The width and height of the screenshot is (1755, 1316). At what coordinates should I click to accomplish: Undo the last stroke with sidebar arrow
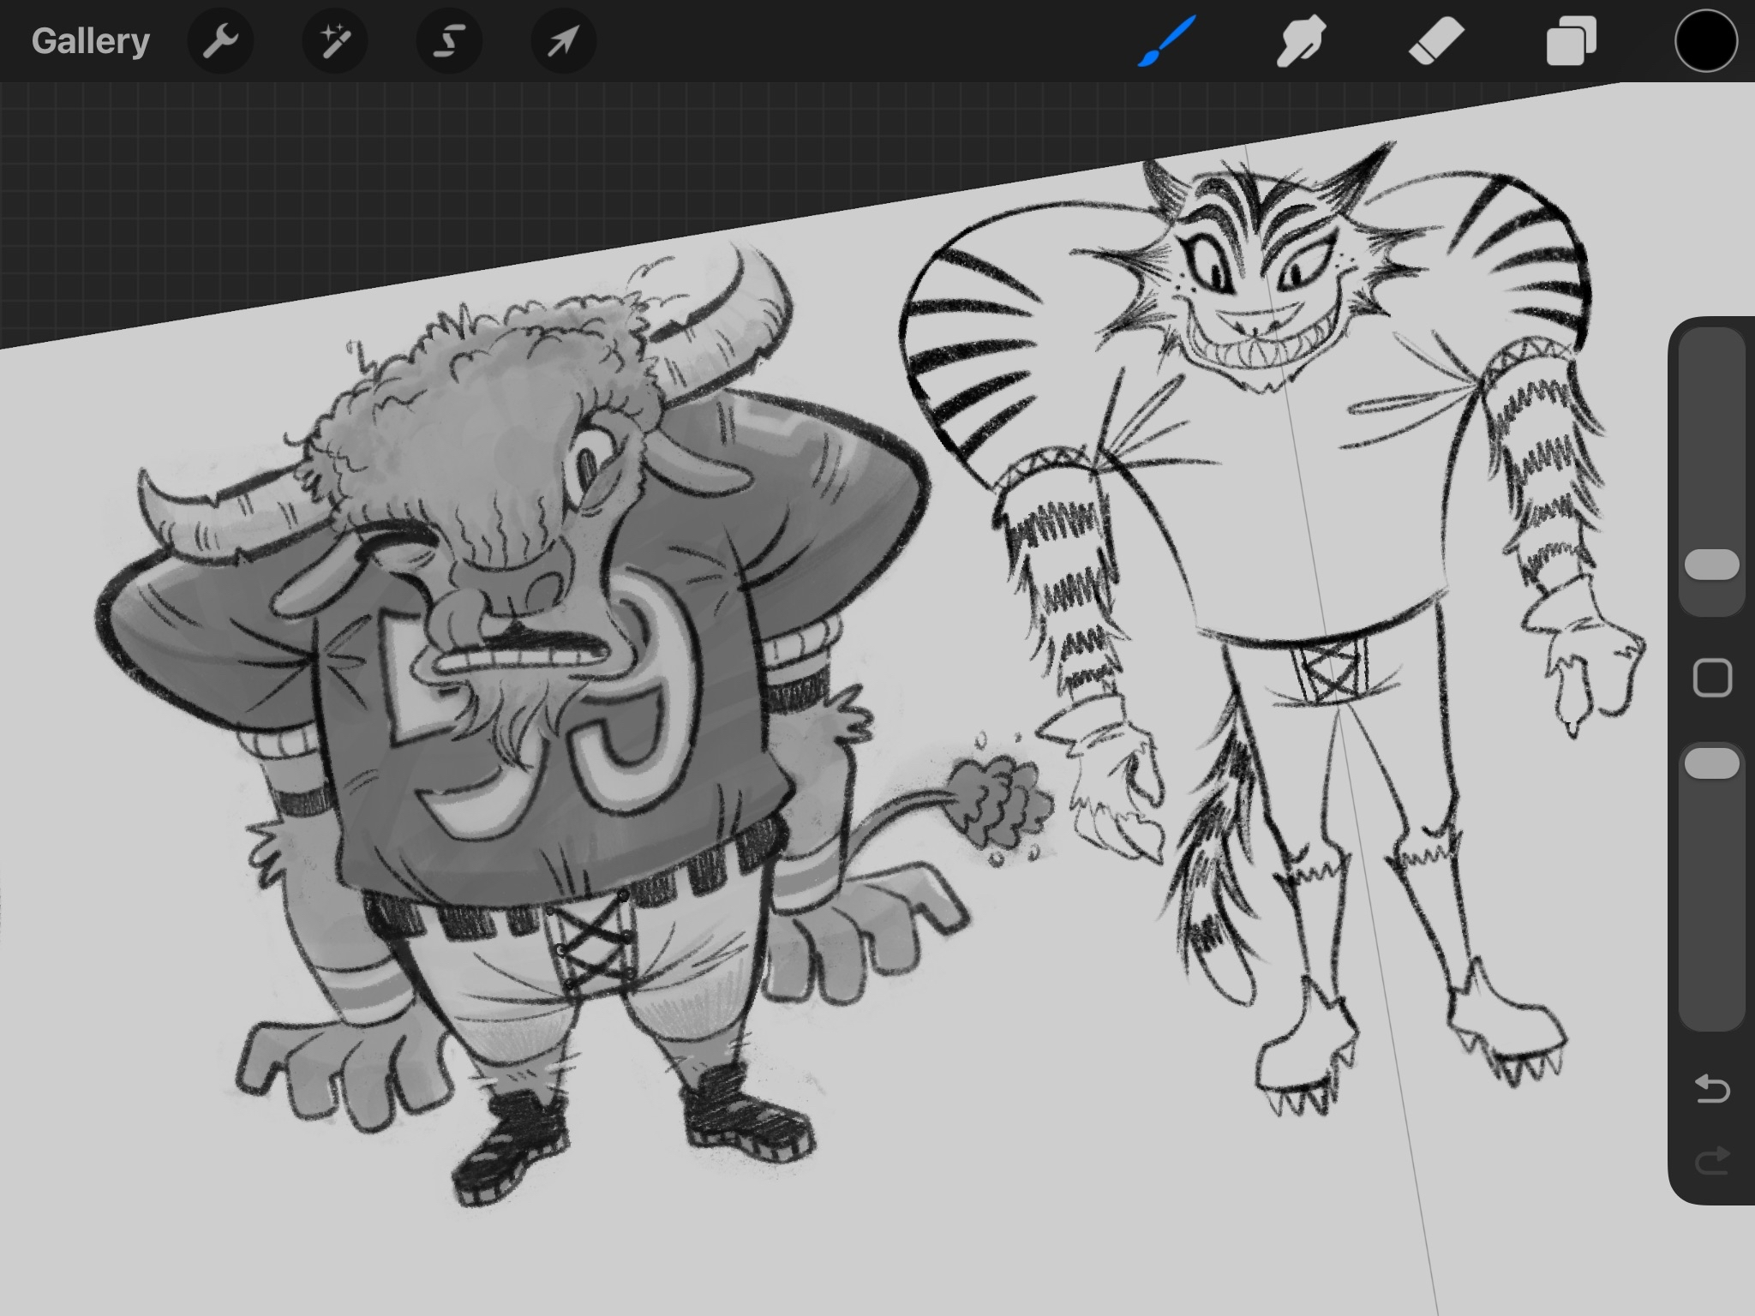click(1712, 1090)
